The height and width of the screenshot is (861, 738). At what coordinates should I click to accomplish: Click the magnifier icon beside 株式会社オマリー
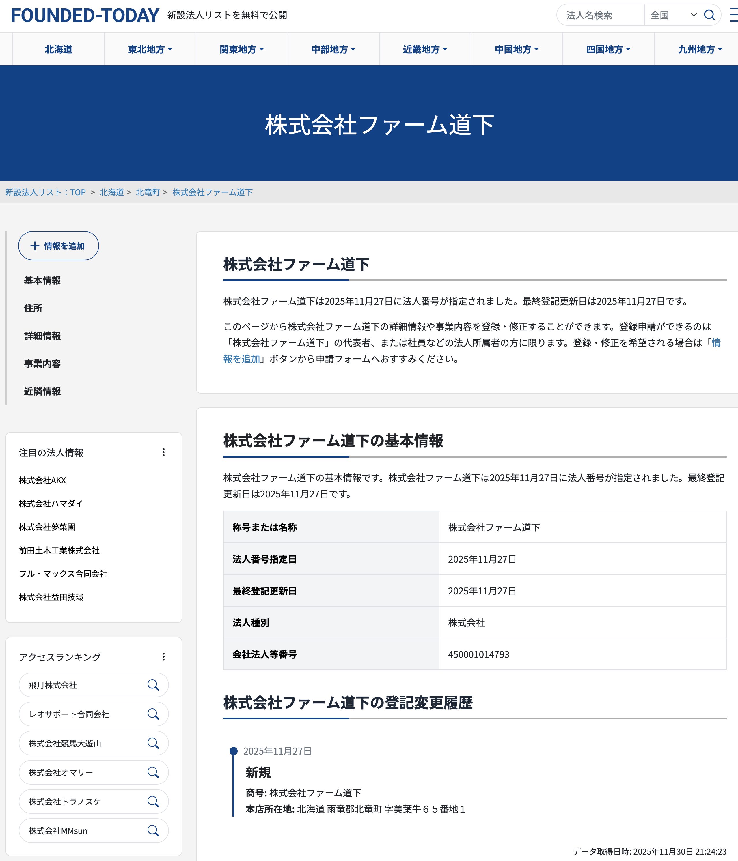click(x=153, y=772)
